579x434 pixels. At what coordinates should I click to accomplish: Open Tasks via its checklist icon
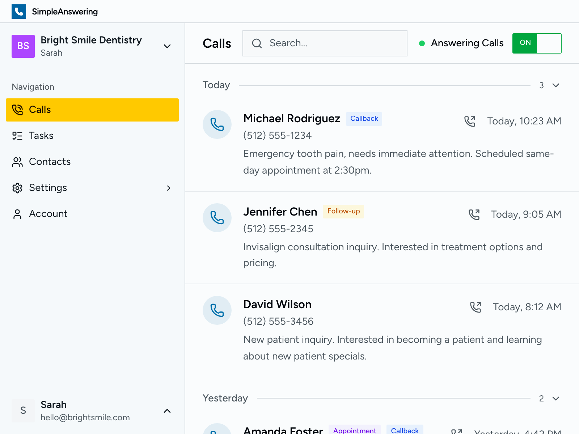17,136
